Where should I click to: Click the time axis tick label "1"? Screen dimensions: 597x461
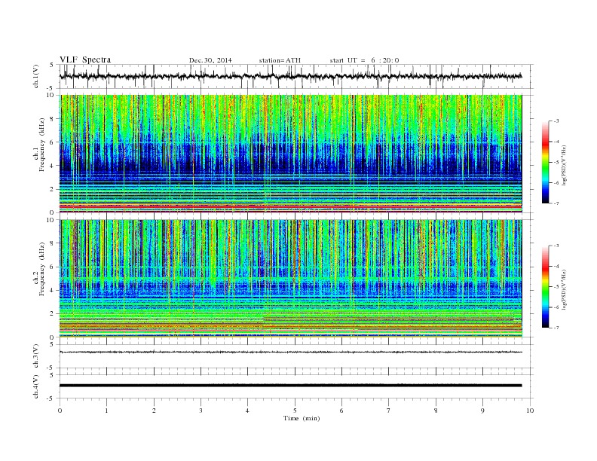point(106,411)
